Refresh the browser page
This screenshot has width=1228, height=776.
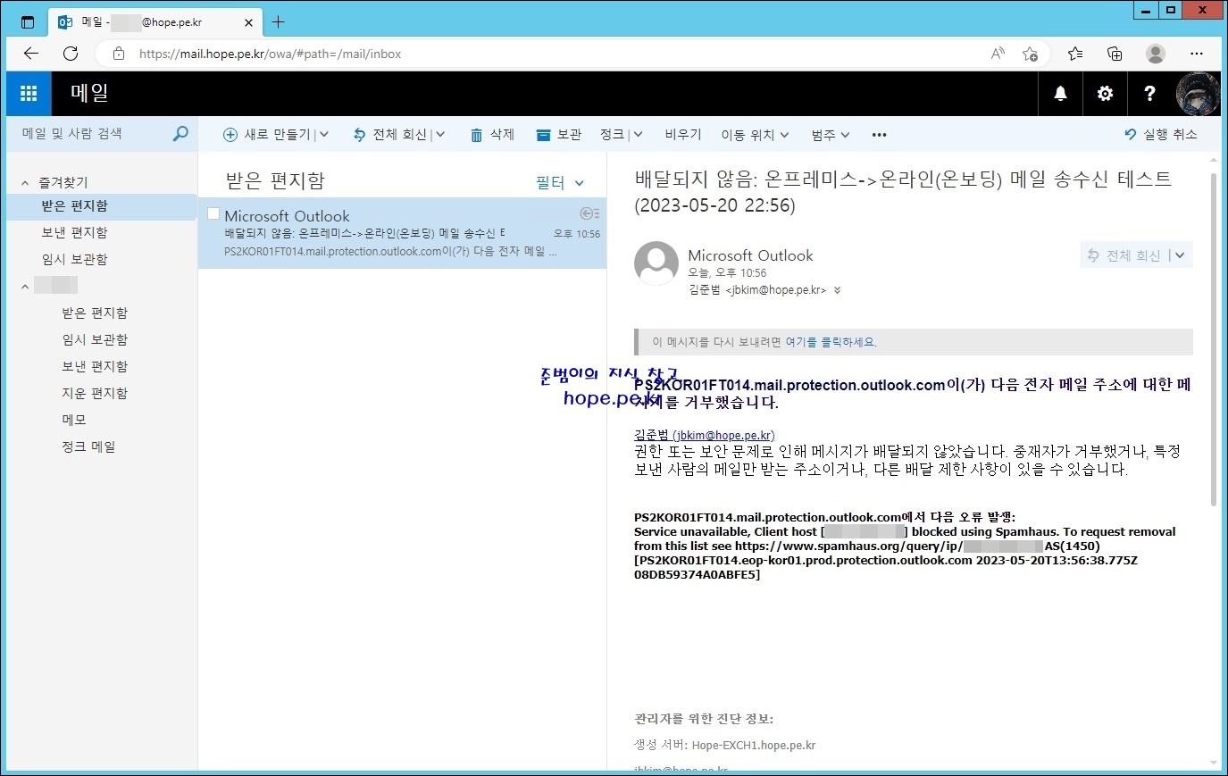click(x=71, y=54)
